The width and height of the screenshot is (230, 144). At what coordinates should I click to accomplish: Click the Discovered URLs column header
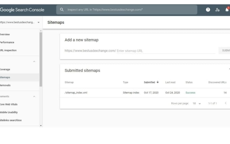pyautogui.click(x=217, y=82)
